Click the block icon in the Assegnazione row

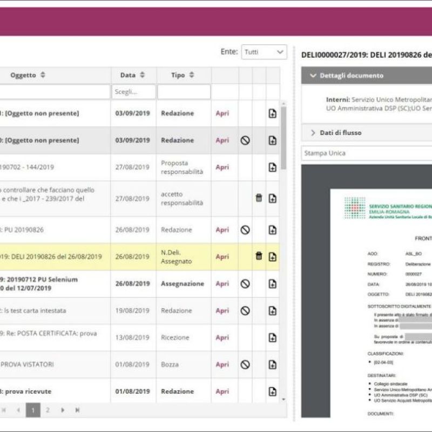pyautogui.click(x=245, y=283)
